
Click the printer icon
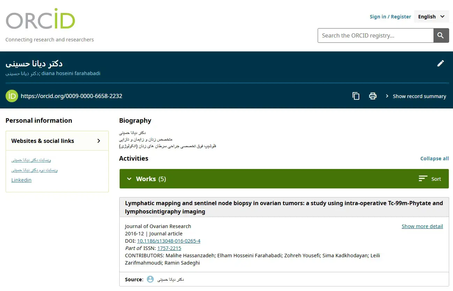tap(373, 96)
